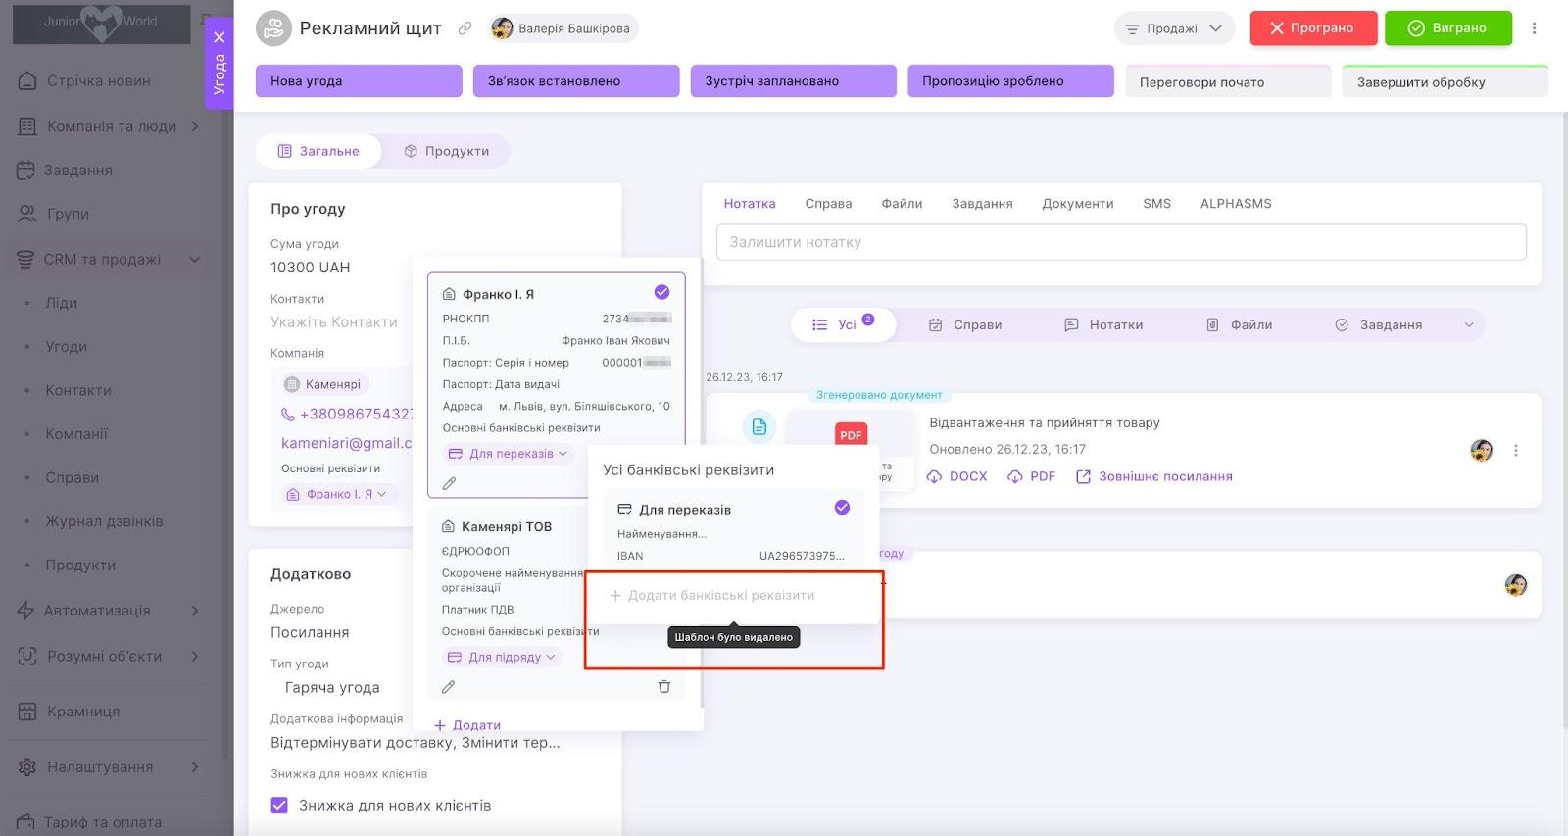Open the Файли tab above note field

[x=902, y=204]
